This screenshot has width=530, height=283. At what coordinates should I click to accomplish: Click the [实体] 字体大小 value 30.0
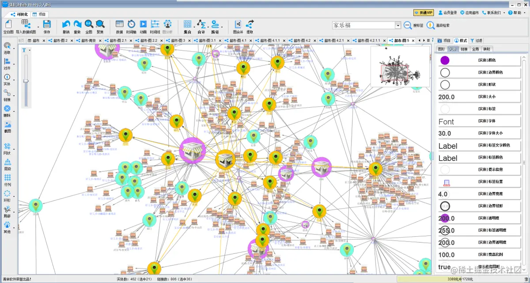pyautogui.click(x=445, y=133)
